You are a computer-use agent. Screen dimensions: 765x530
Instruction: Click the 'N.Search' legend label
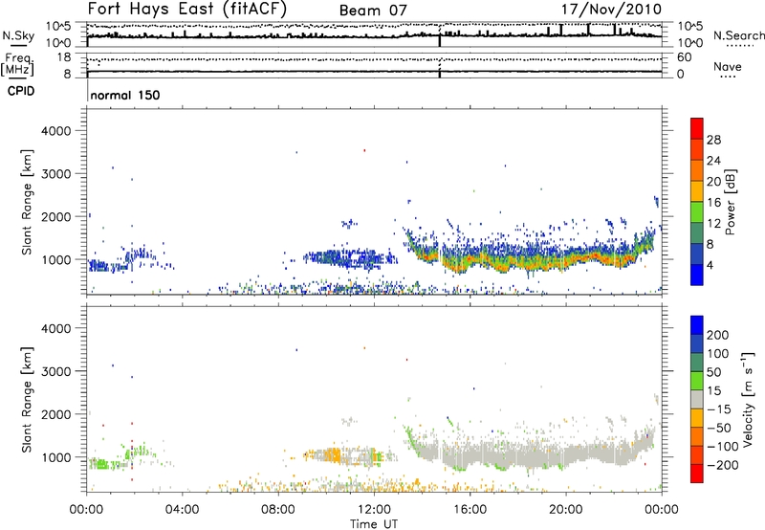click(x=739, y=35)
